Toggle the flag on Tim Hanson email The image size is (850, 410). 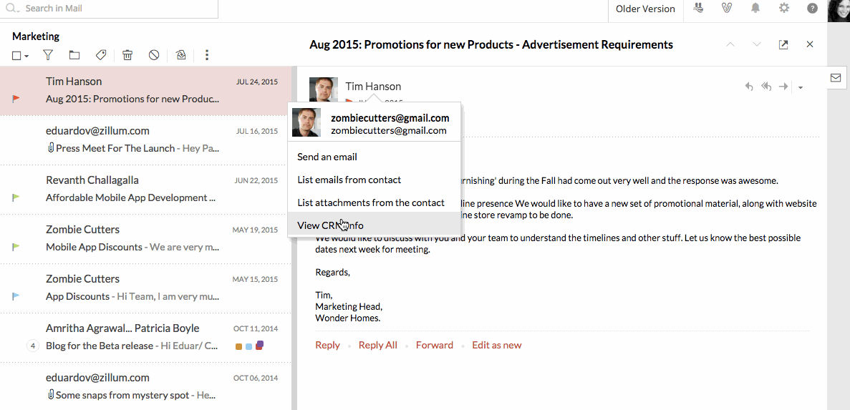pos(16,99)
